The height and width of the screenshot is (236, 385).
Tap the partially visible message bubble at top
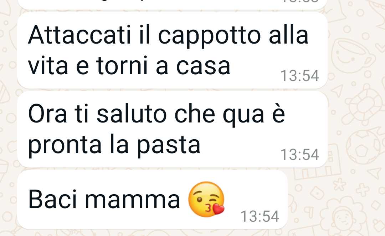coord(173,4)
